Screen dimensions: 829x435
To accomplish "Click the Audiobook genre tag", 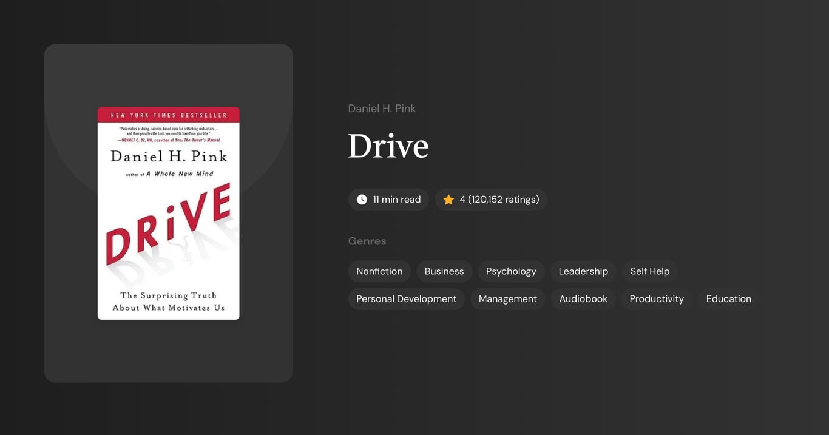I will pyautogui.click(x=583, y=299).
